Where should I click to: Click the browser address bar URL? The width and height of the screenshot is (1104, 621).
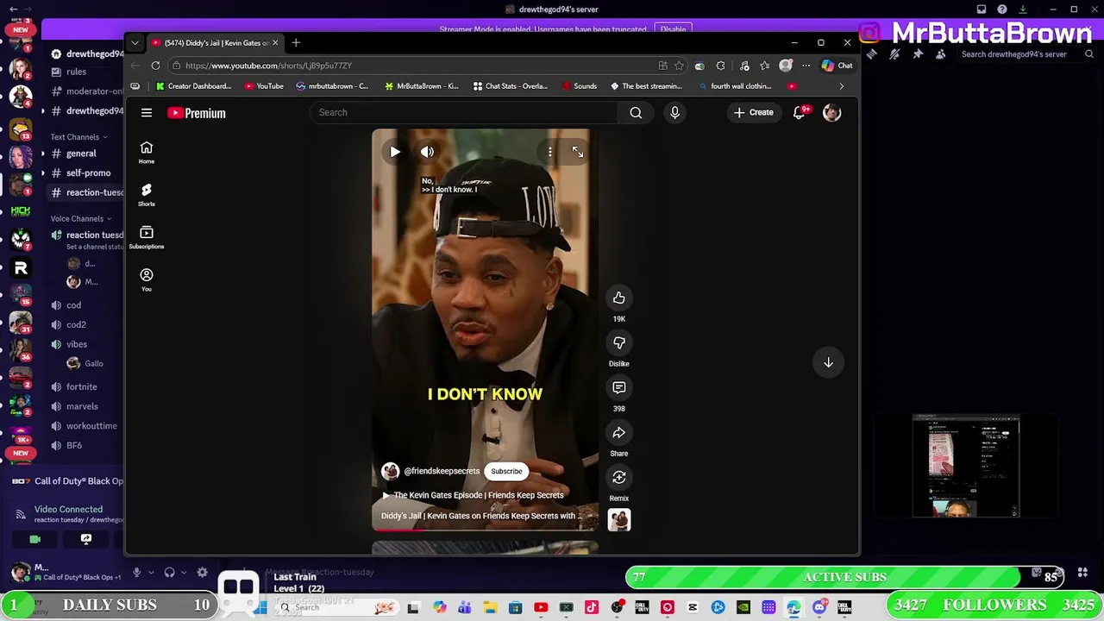[268, 66]
